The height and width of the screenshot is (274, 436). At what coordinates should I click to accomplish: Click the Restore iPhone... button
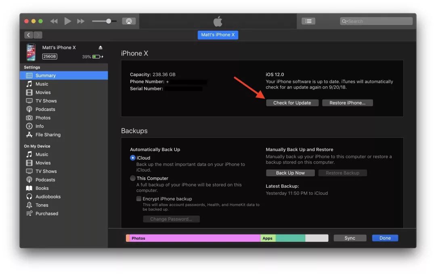tap(347, 103)
